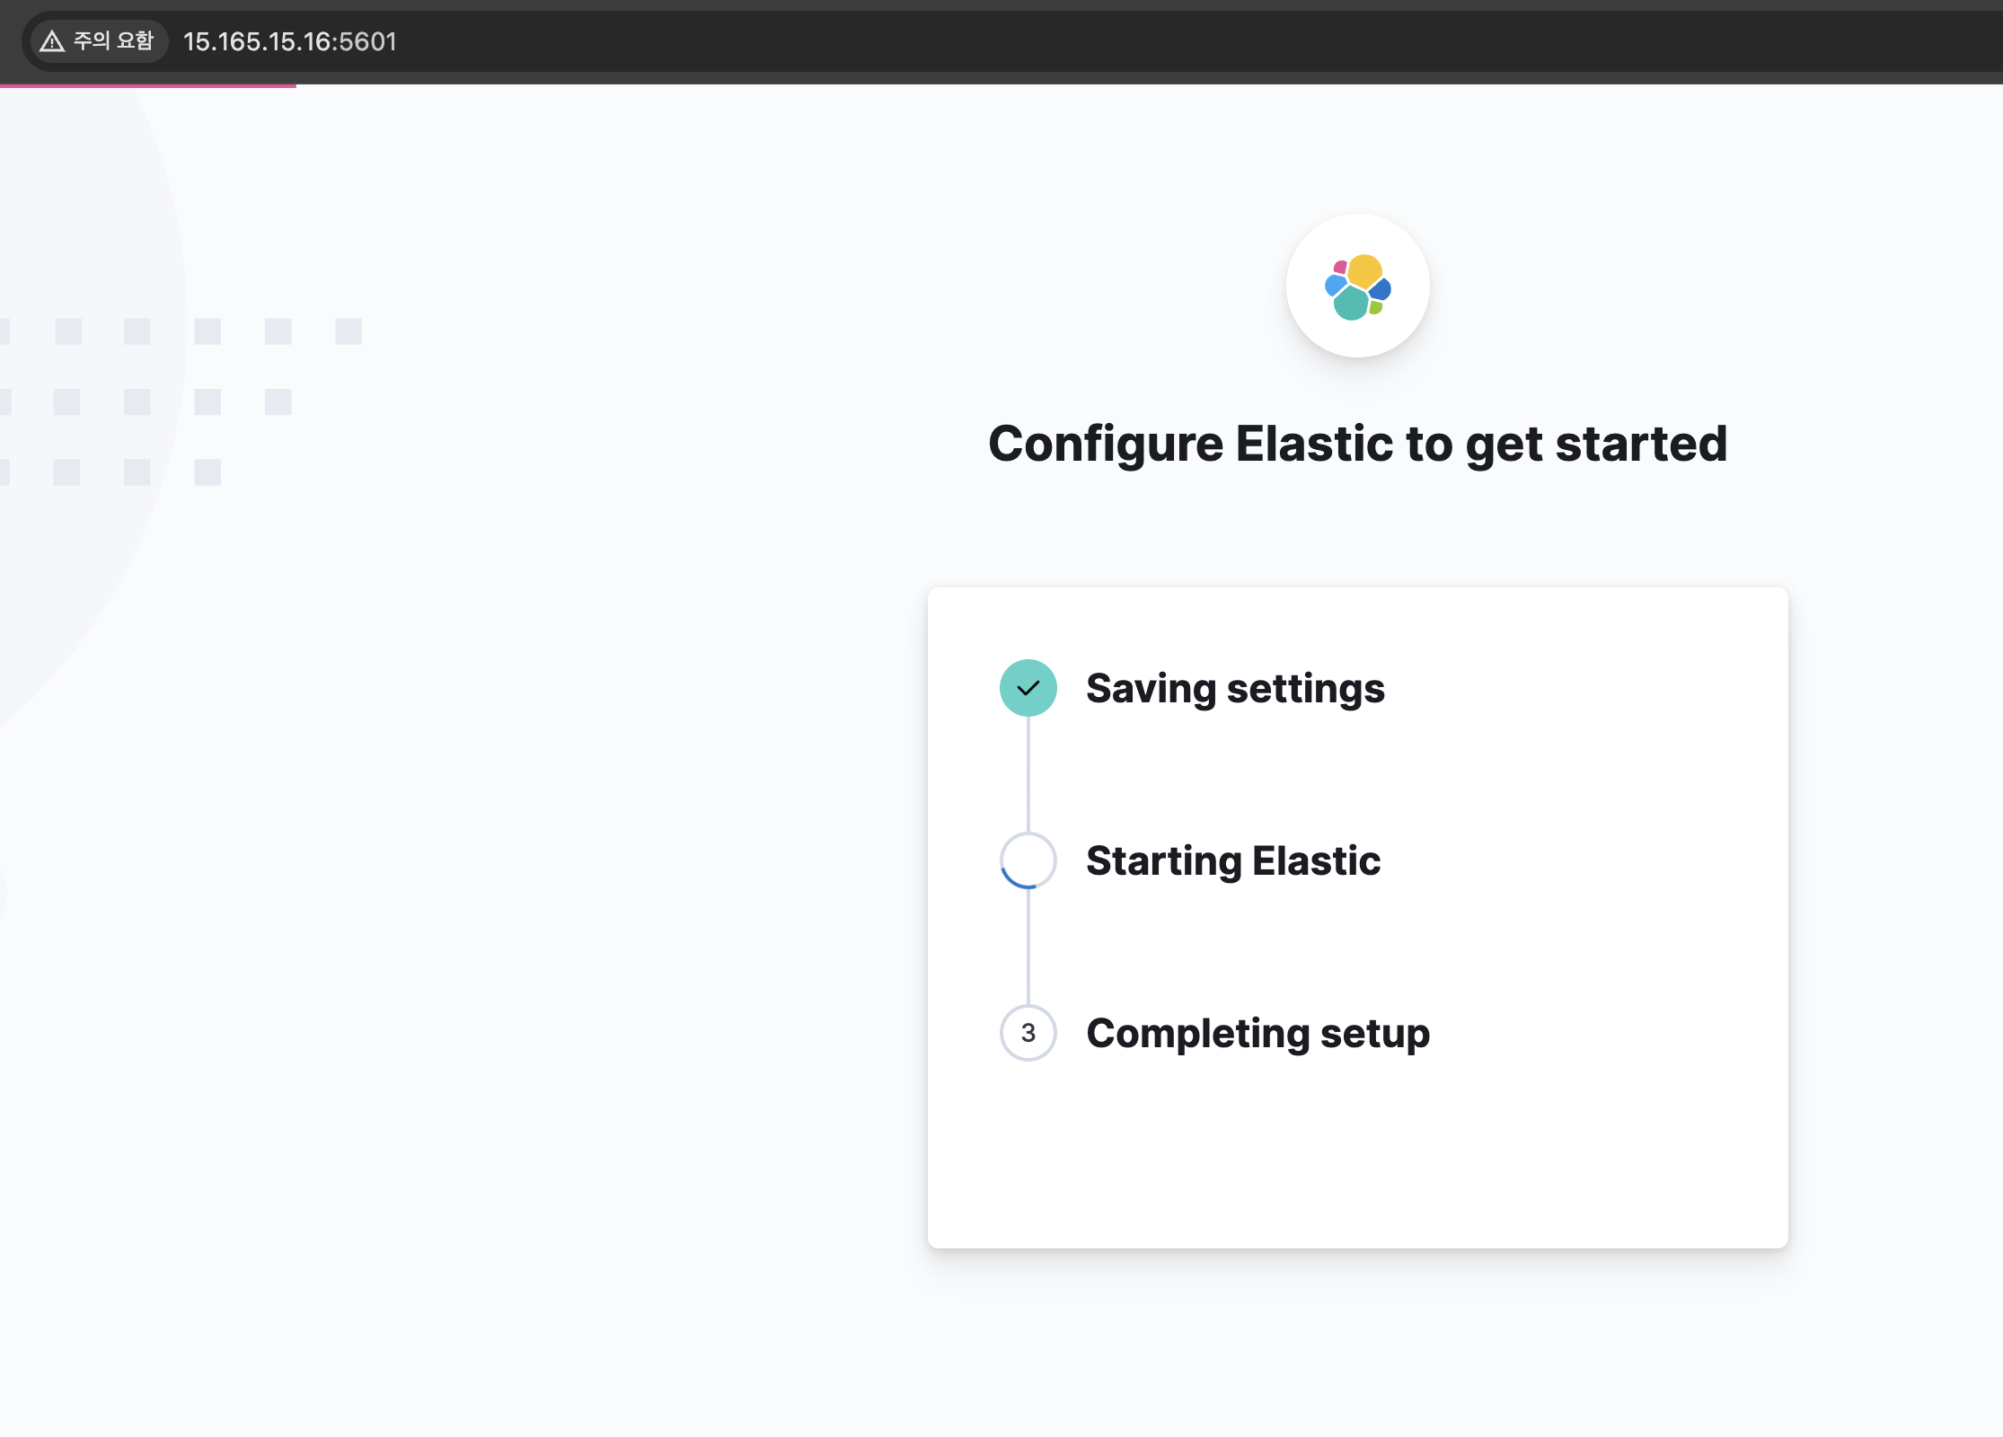The width and height of the screenshot is (2003, 1437).
Task: Open the '주의 요함' site security chip
Action: click(x=99, y=41)
